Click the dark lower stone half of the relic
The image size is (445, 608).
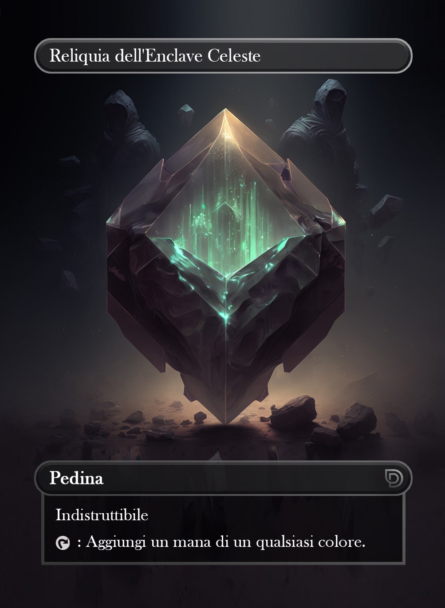point(225,337)
